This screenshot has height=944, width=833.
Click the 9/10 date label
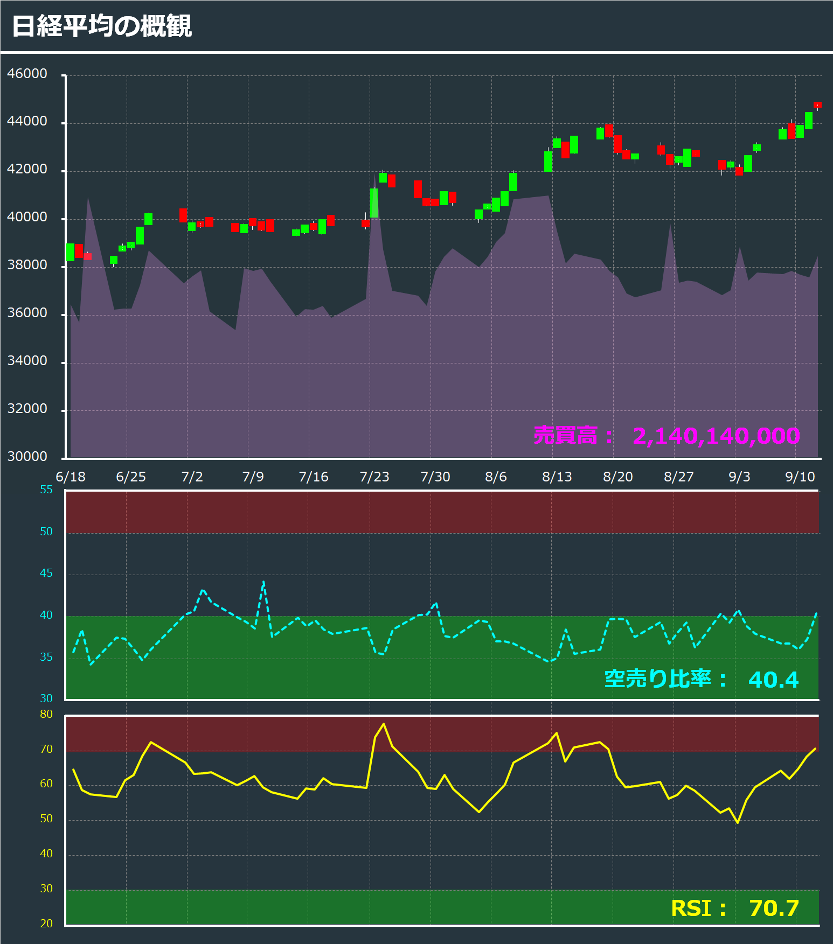pos(800,477)
